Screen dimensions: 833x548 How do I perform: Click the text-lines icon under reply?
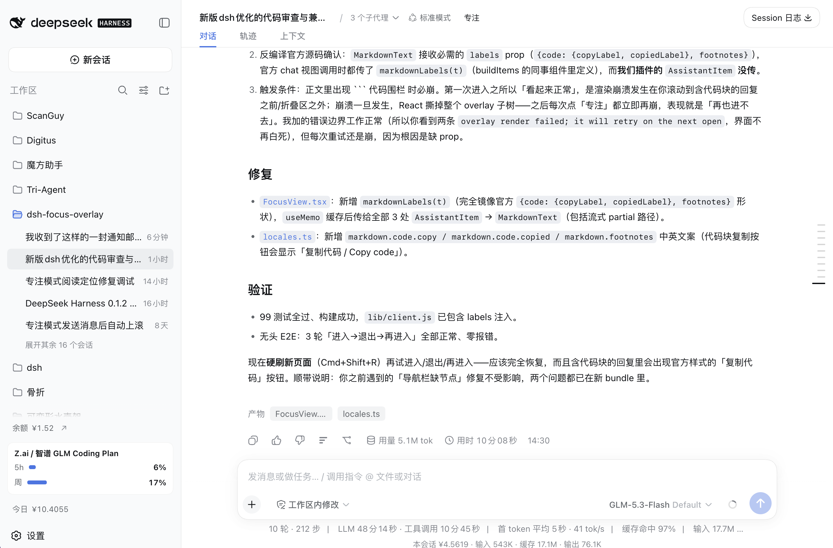click(x=323, y=440)
